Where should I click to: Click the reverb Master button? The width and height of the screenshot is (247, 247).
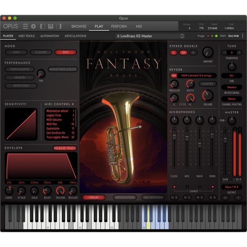click(x=208, y=84)
